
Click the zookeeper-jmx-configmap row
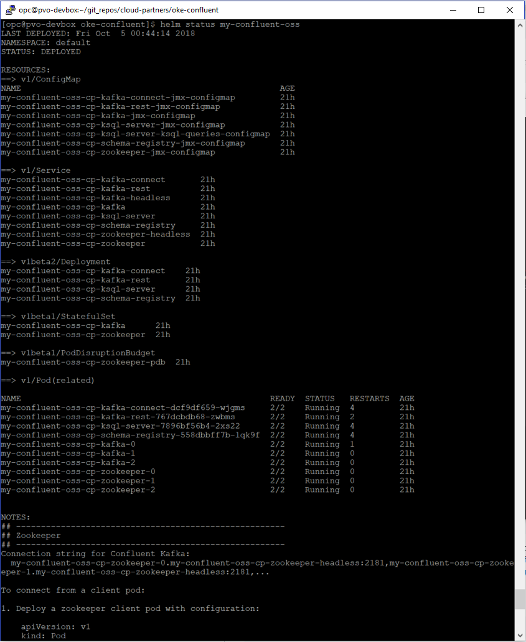[x=148, y=152]
